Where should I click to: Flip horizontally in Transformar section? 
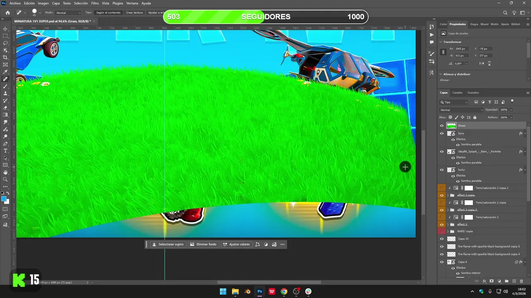[482, 63]
